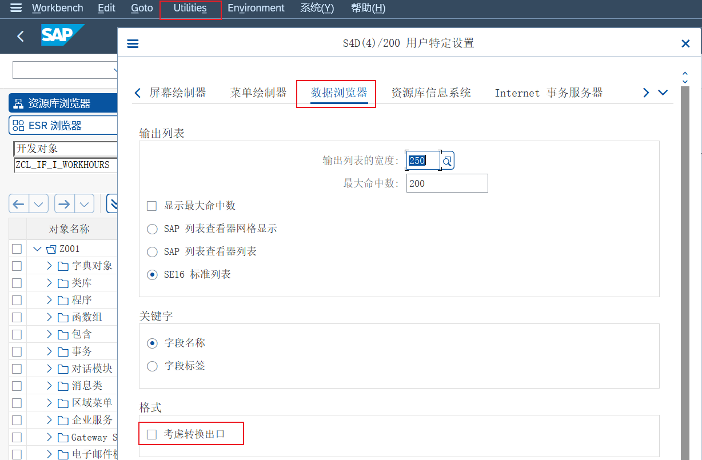Open the dialog's hamburger menu icon

click(x=133, y=43)
